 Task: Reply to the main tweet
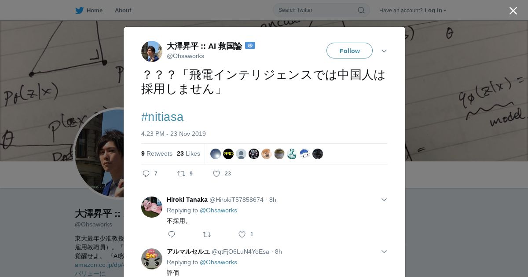[147, 174]
